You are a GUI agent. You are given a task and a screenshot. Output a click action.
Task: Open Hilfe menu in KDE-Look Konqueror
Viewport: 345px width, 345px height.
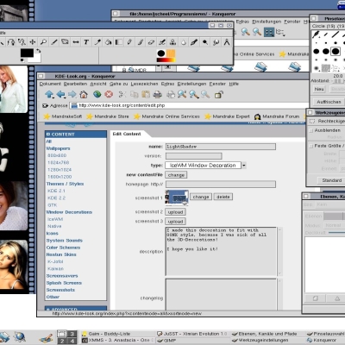pos(234,84)
